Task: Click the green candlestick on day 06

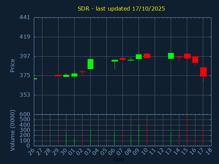Action: 115,60
